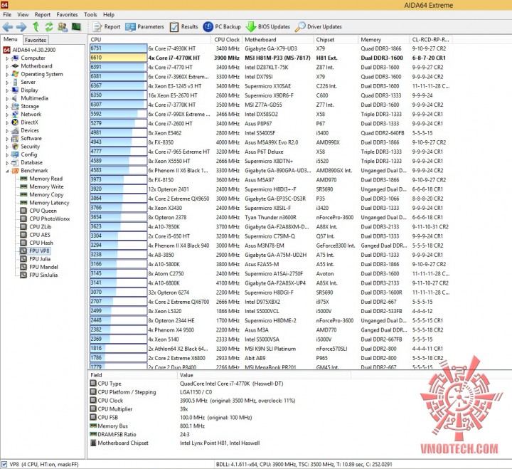Screen dimensions: 512x469
Task: Open the CPU PhotoWorxx benchmark
Action: 45,219
